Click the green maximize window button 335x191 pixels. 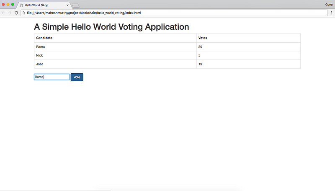pyautogui.click(x=13, y=5)
